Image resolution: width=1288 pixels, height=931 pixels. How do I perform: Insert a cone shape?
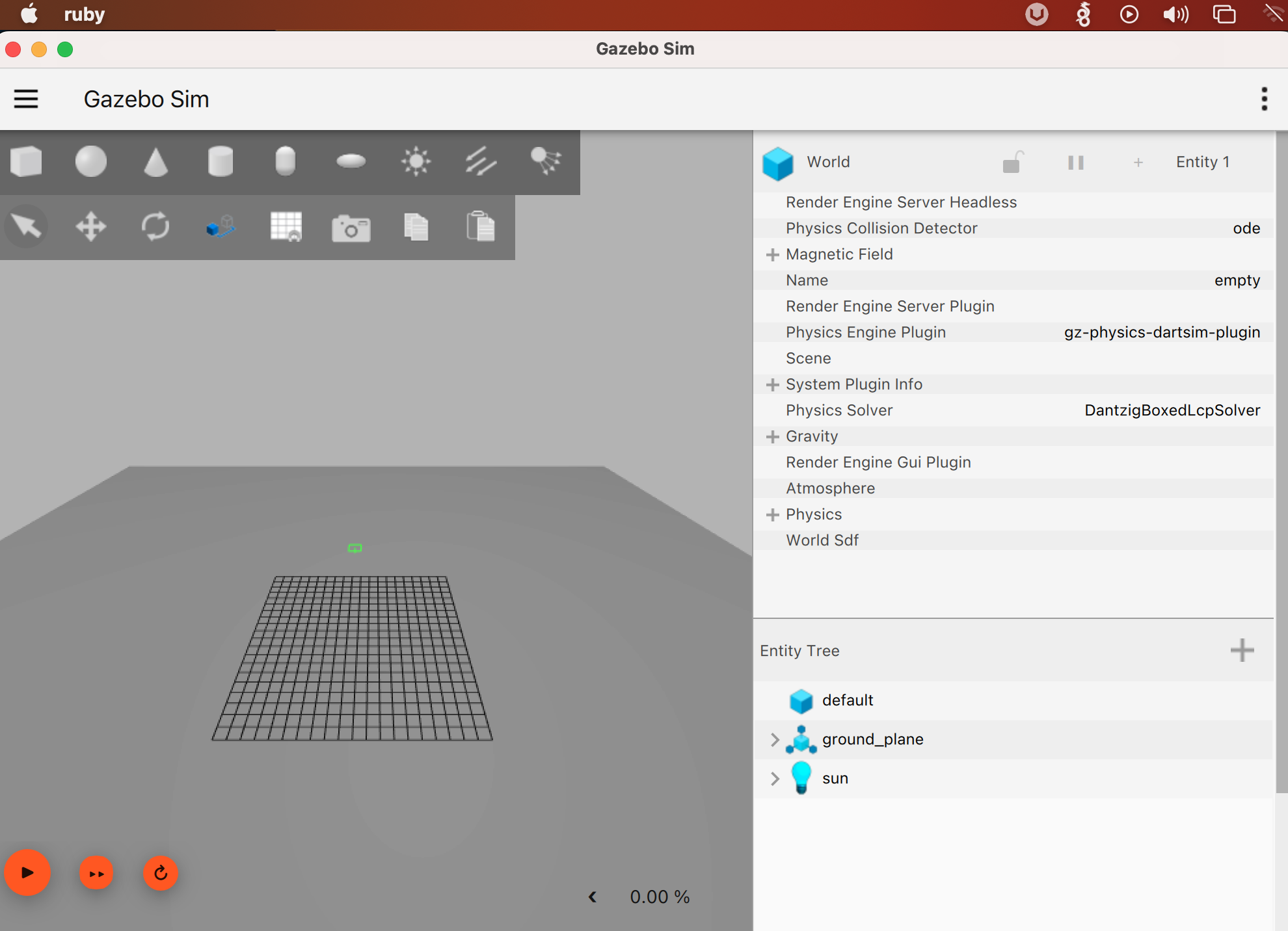click(156, 161)
